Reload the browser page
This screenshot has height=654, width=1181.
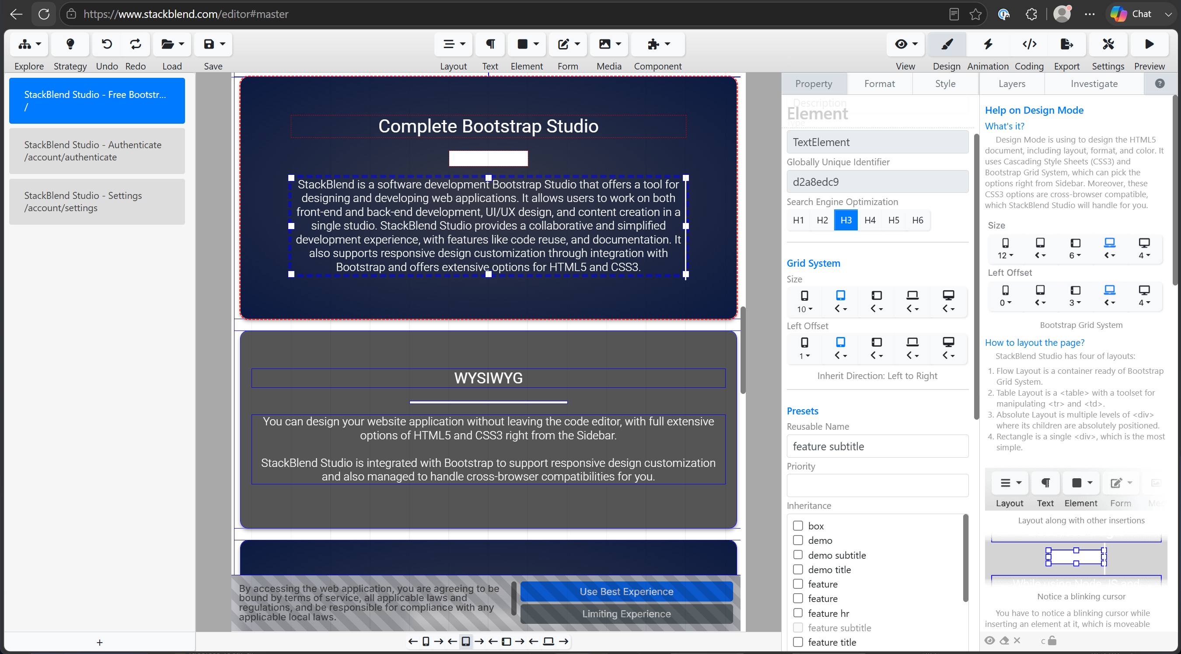tap(44, 14)
